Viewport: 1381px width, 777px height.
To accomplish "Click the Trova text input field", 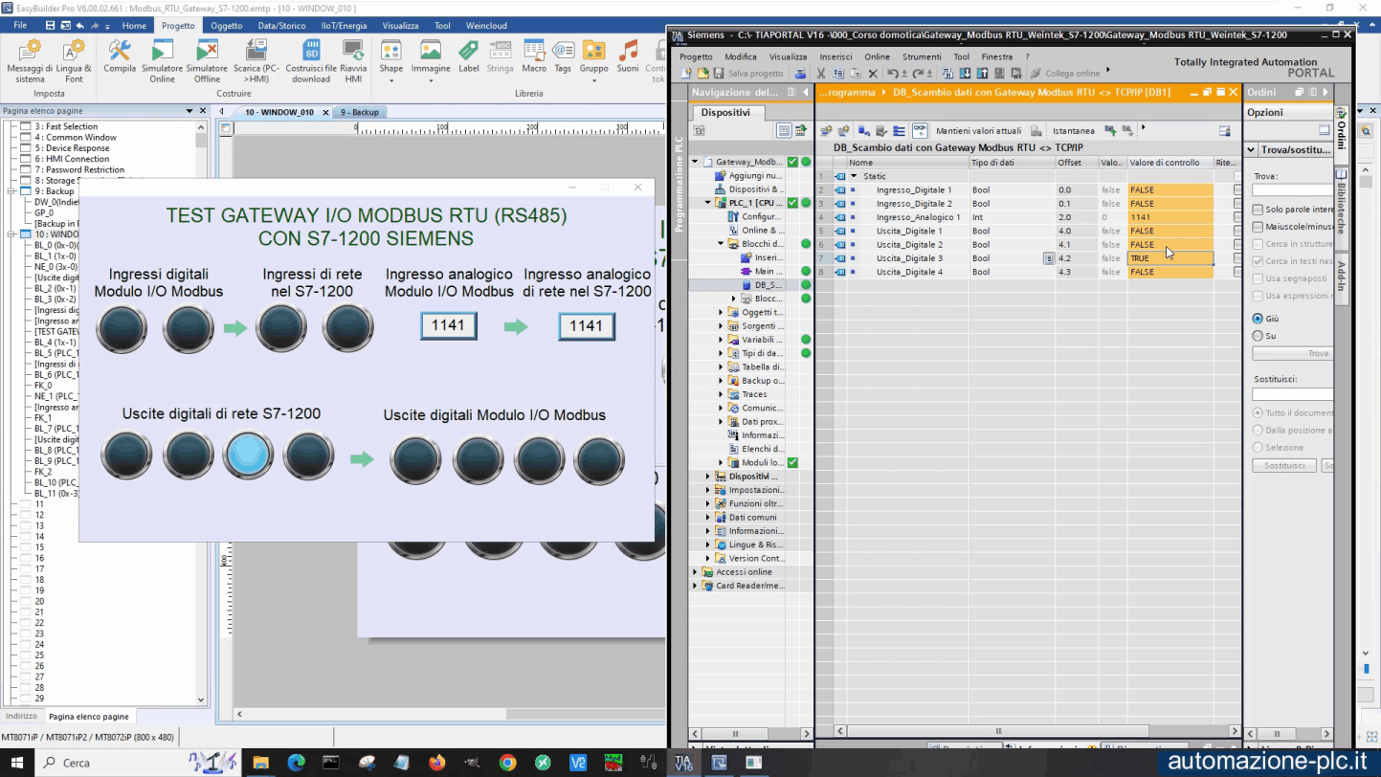I will click(1294, 190).
